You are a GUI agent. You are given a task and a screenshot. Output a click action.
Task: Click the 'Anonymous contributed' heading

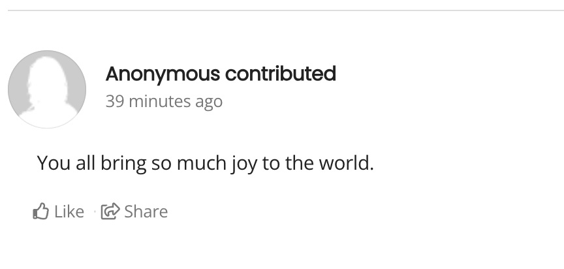click(x=221, y=74)
